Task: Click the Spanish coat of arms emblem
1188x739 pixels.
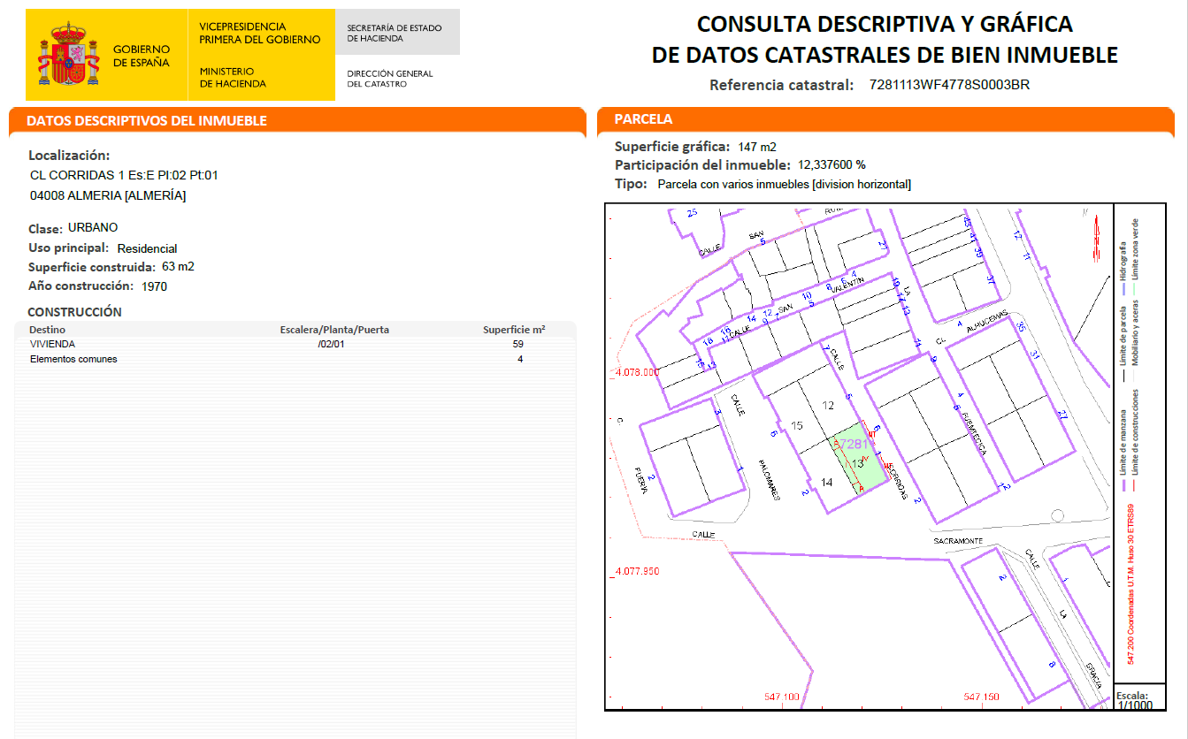Action: point(67,55)
